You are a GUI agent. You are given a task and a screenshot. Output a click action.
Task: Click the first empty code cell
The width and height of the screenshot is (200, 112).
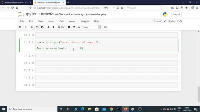click(x=107, y=35)
